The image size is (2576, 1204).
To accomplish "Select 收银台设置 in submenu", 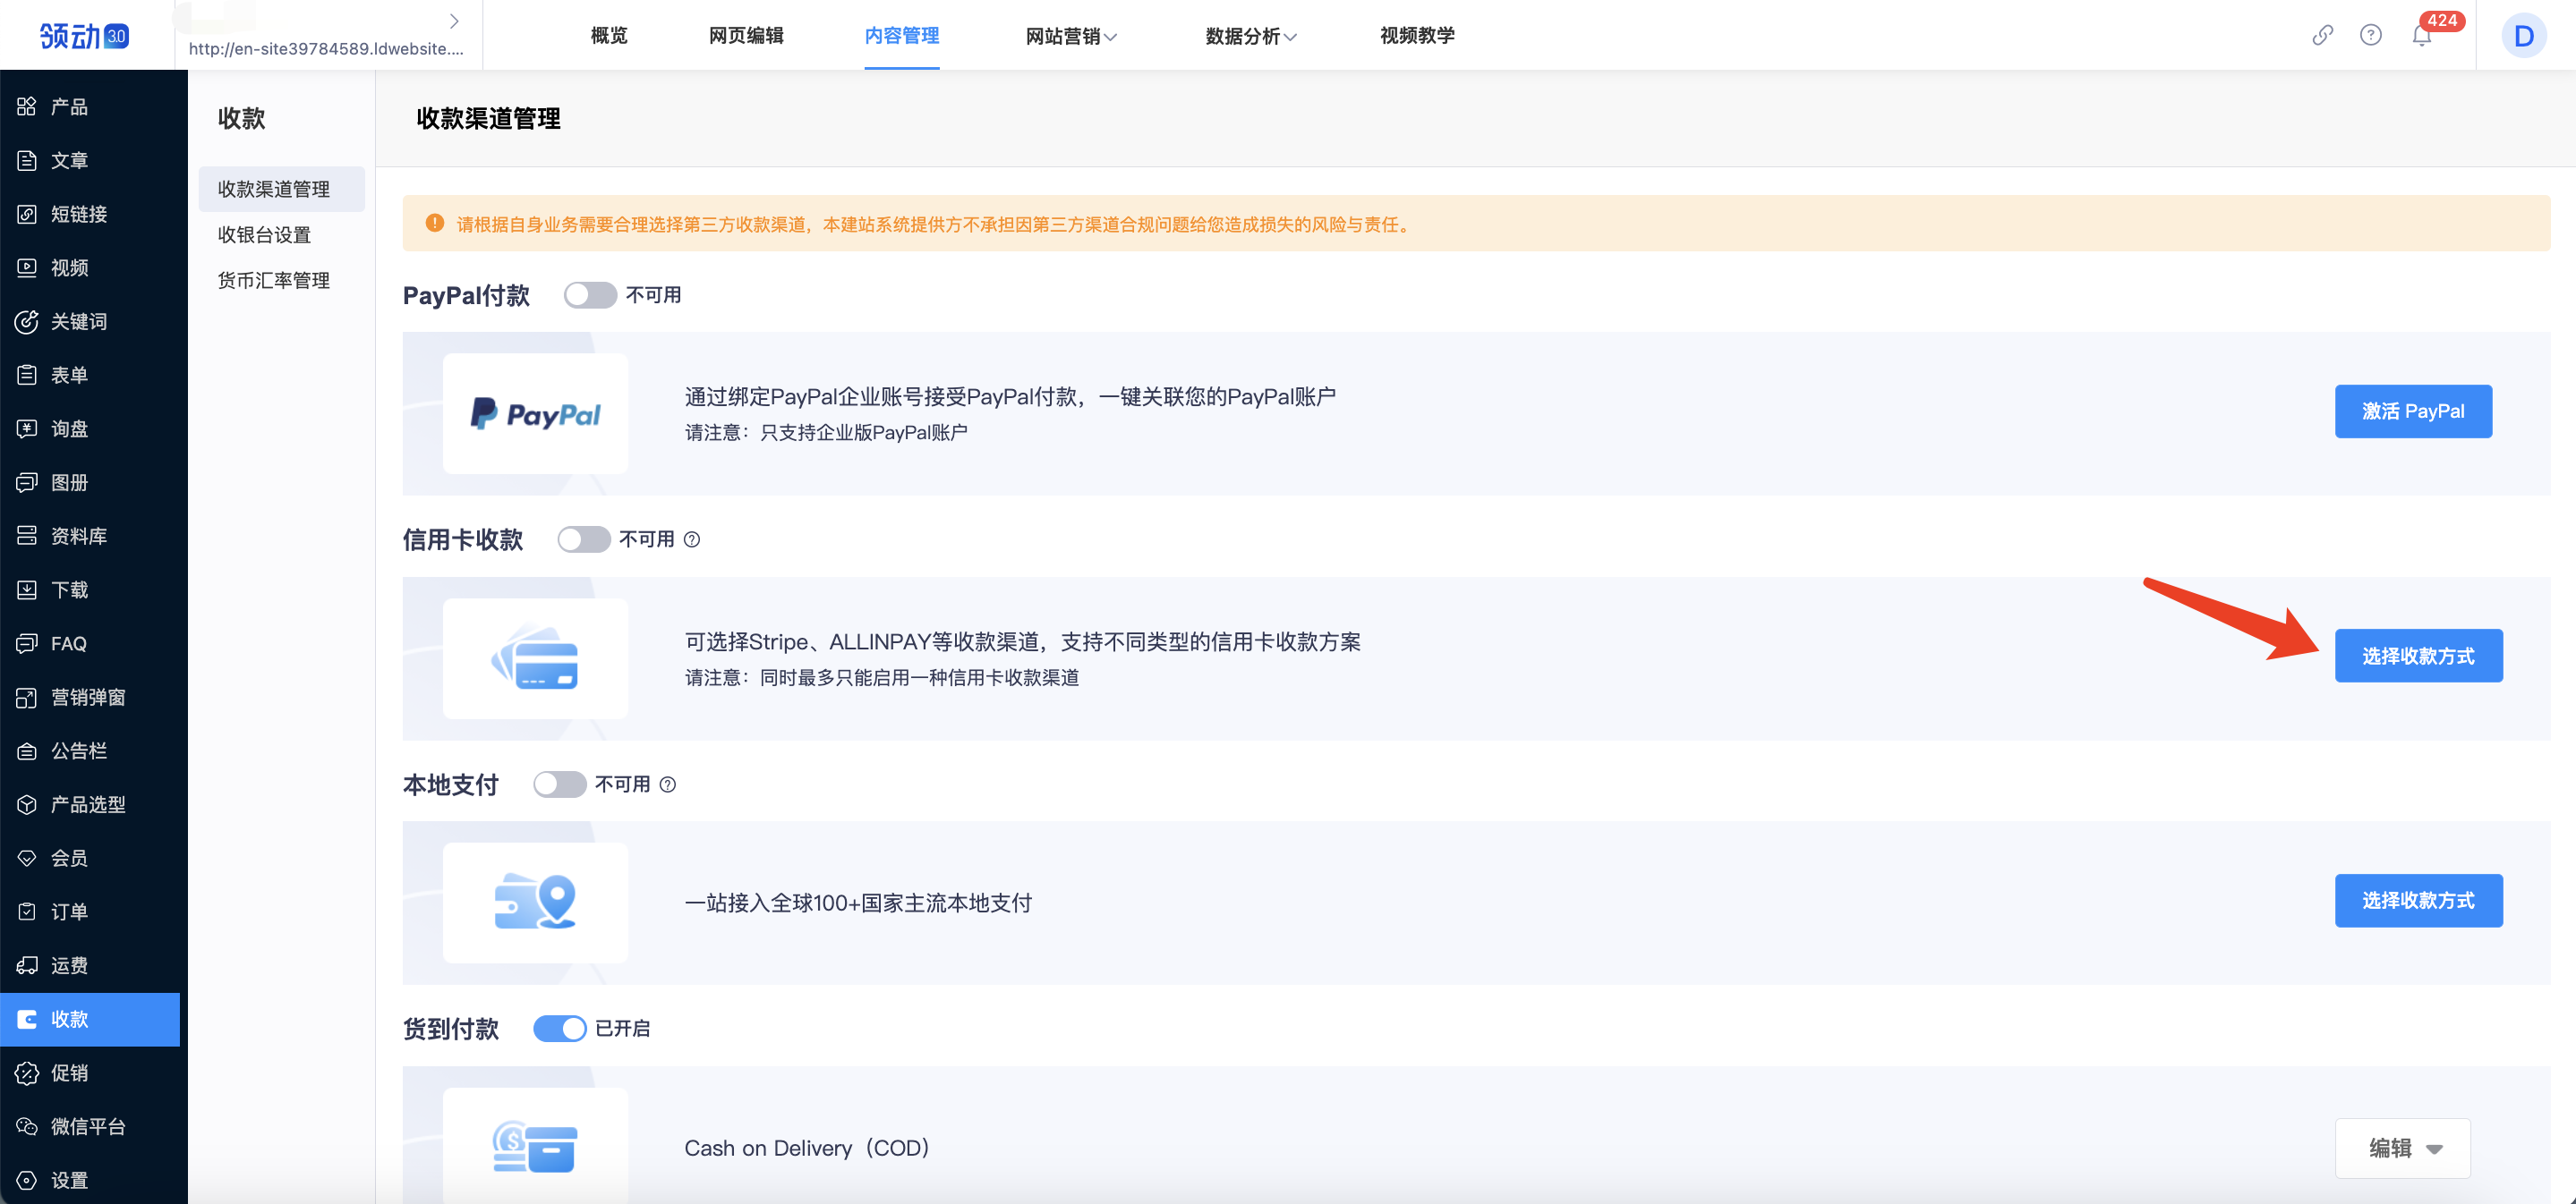I will coord(264,234).
